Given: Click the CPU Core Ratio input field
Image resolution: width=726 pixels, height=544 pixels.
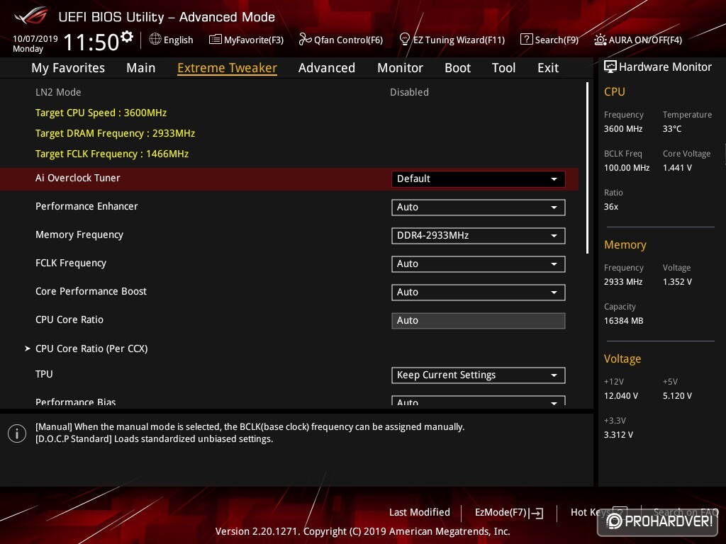Looking at the screenshot, I should 478,321.
